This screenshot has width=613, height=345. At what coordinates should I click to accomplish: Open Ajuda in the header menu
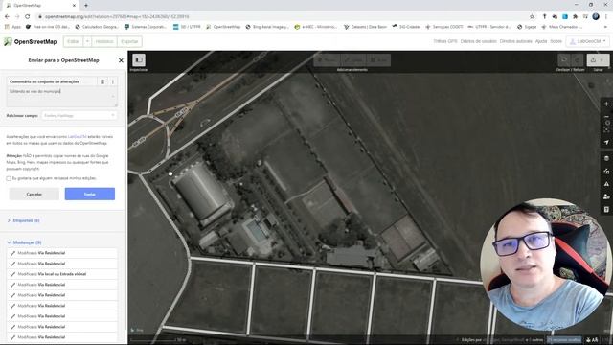point(541,41)
